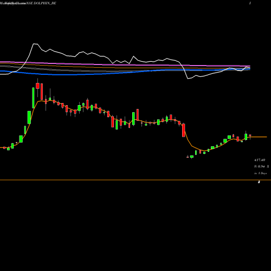The image size is (271, 271).
Task: Click the '5 Days' period label
Action: (x=262, y=173)
